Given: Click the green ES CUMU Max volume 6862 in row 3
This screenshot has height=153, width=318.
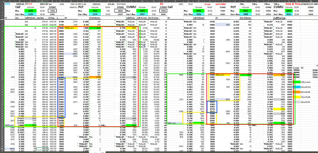Looking at the screenshot, I should click(289, 11).
